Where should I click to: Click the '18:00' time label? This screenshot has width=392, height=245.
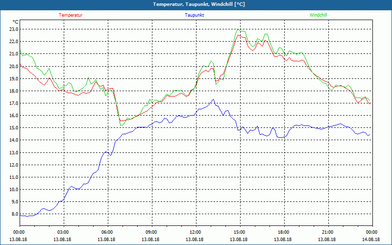pos(284,232)
